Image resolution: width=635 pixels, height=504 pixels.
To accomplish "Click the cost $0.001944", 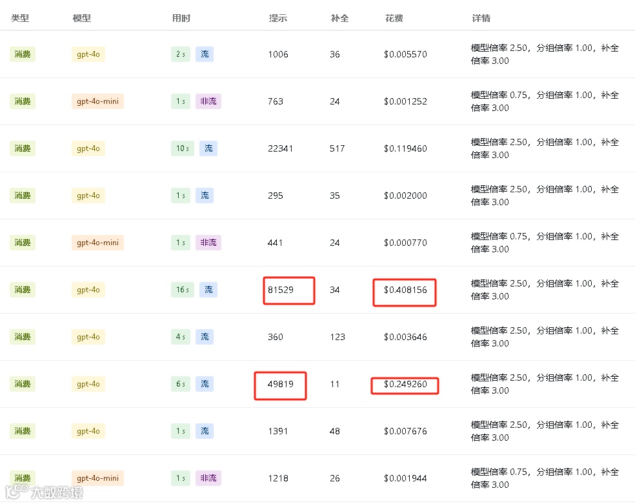I will [x=405, y=478].
